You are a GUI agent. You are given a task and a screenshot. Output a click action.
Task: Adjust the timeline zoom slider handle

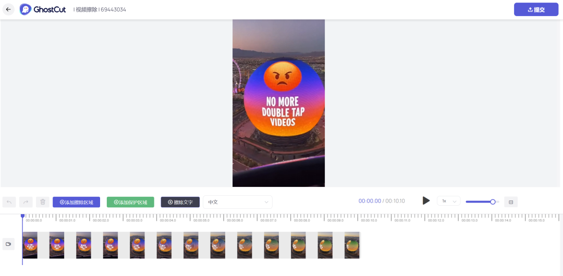[x=493, y=202]
